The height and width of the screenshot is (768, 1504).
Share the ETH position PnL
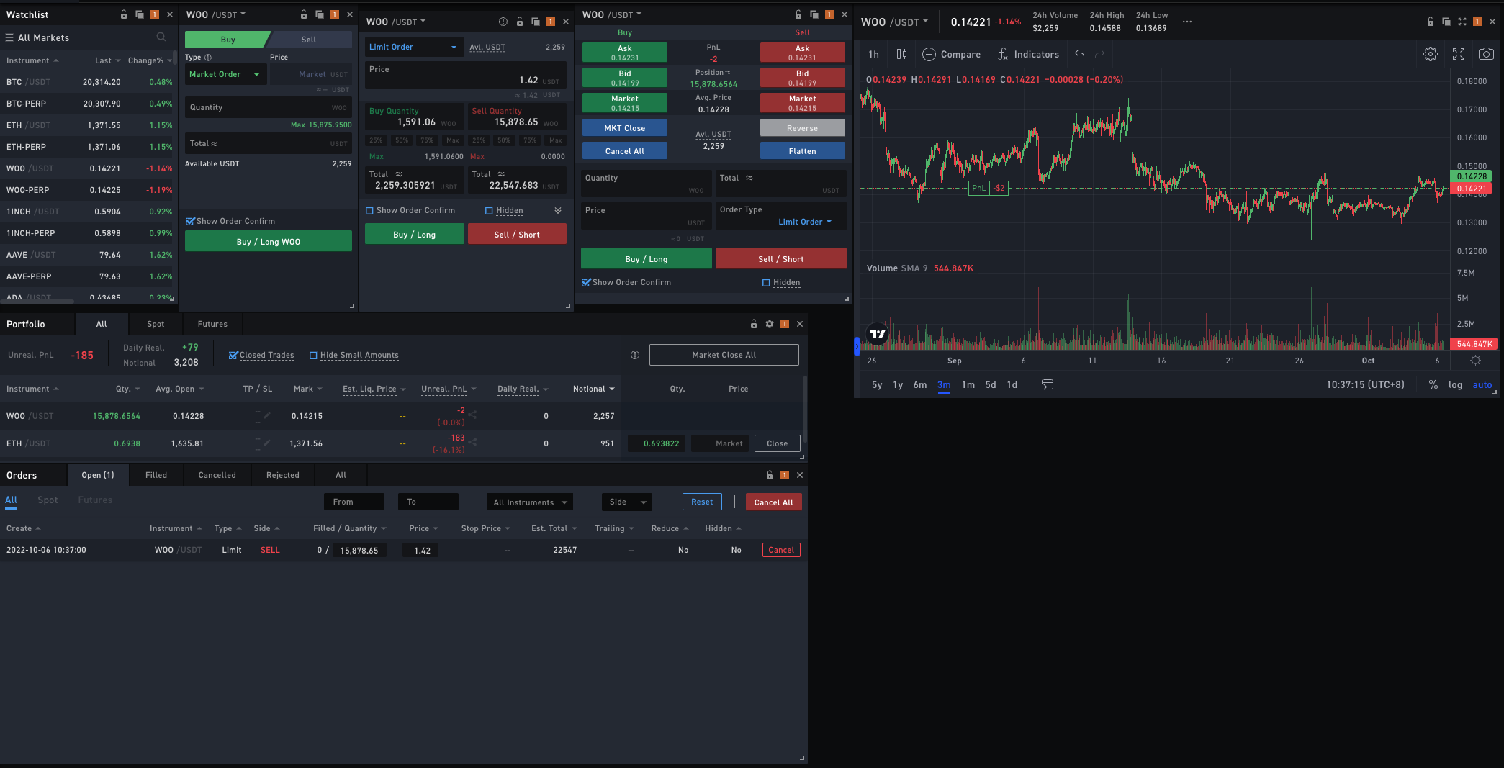point(473,441)
